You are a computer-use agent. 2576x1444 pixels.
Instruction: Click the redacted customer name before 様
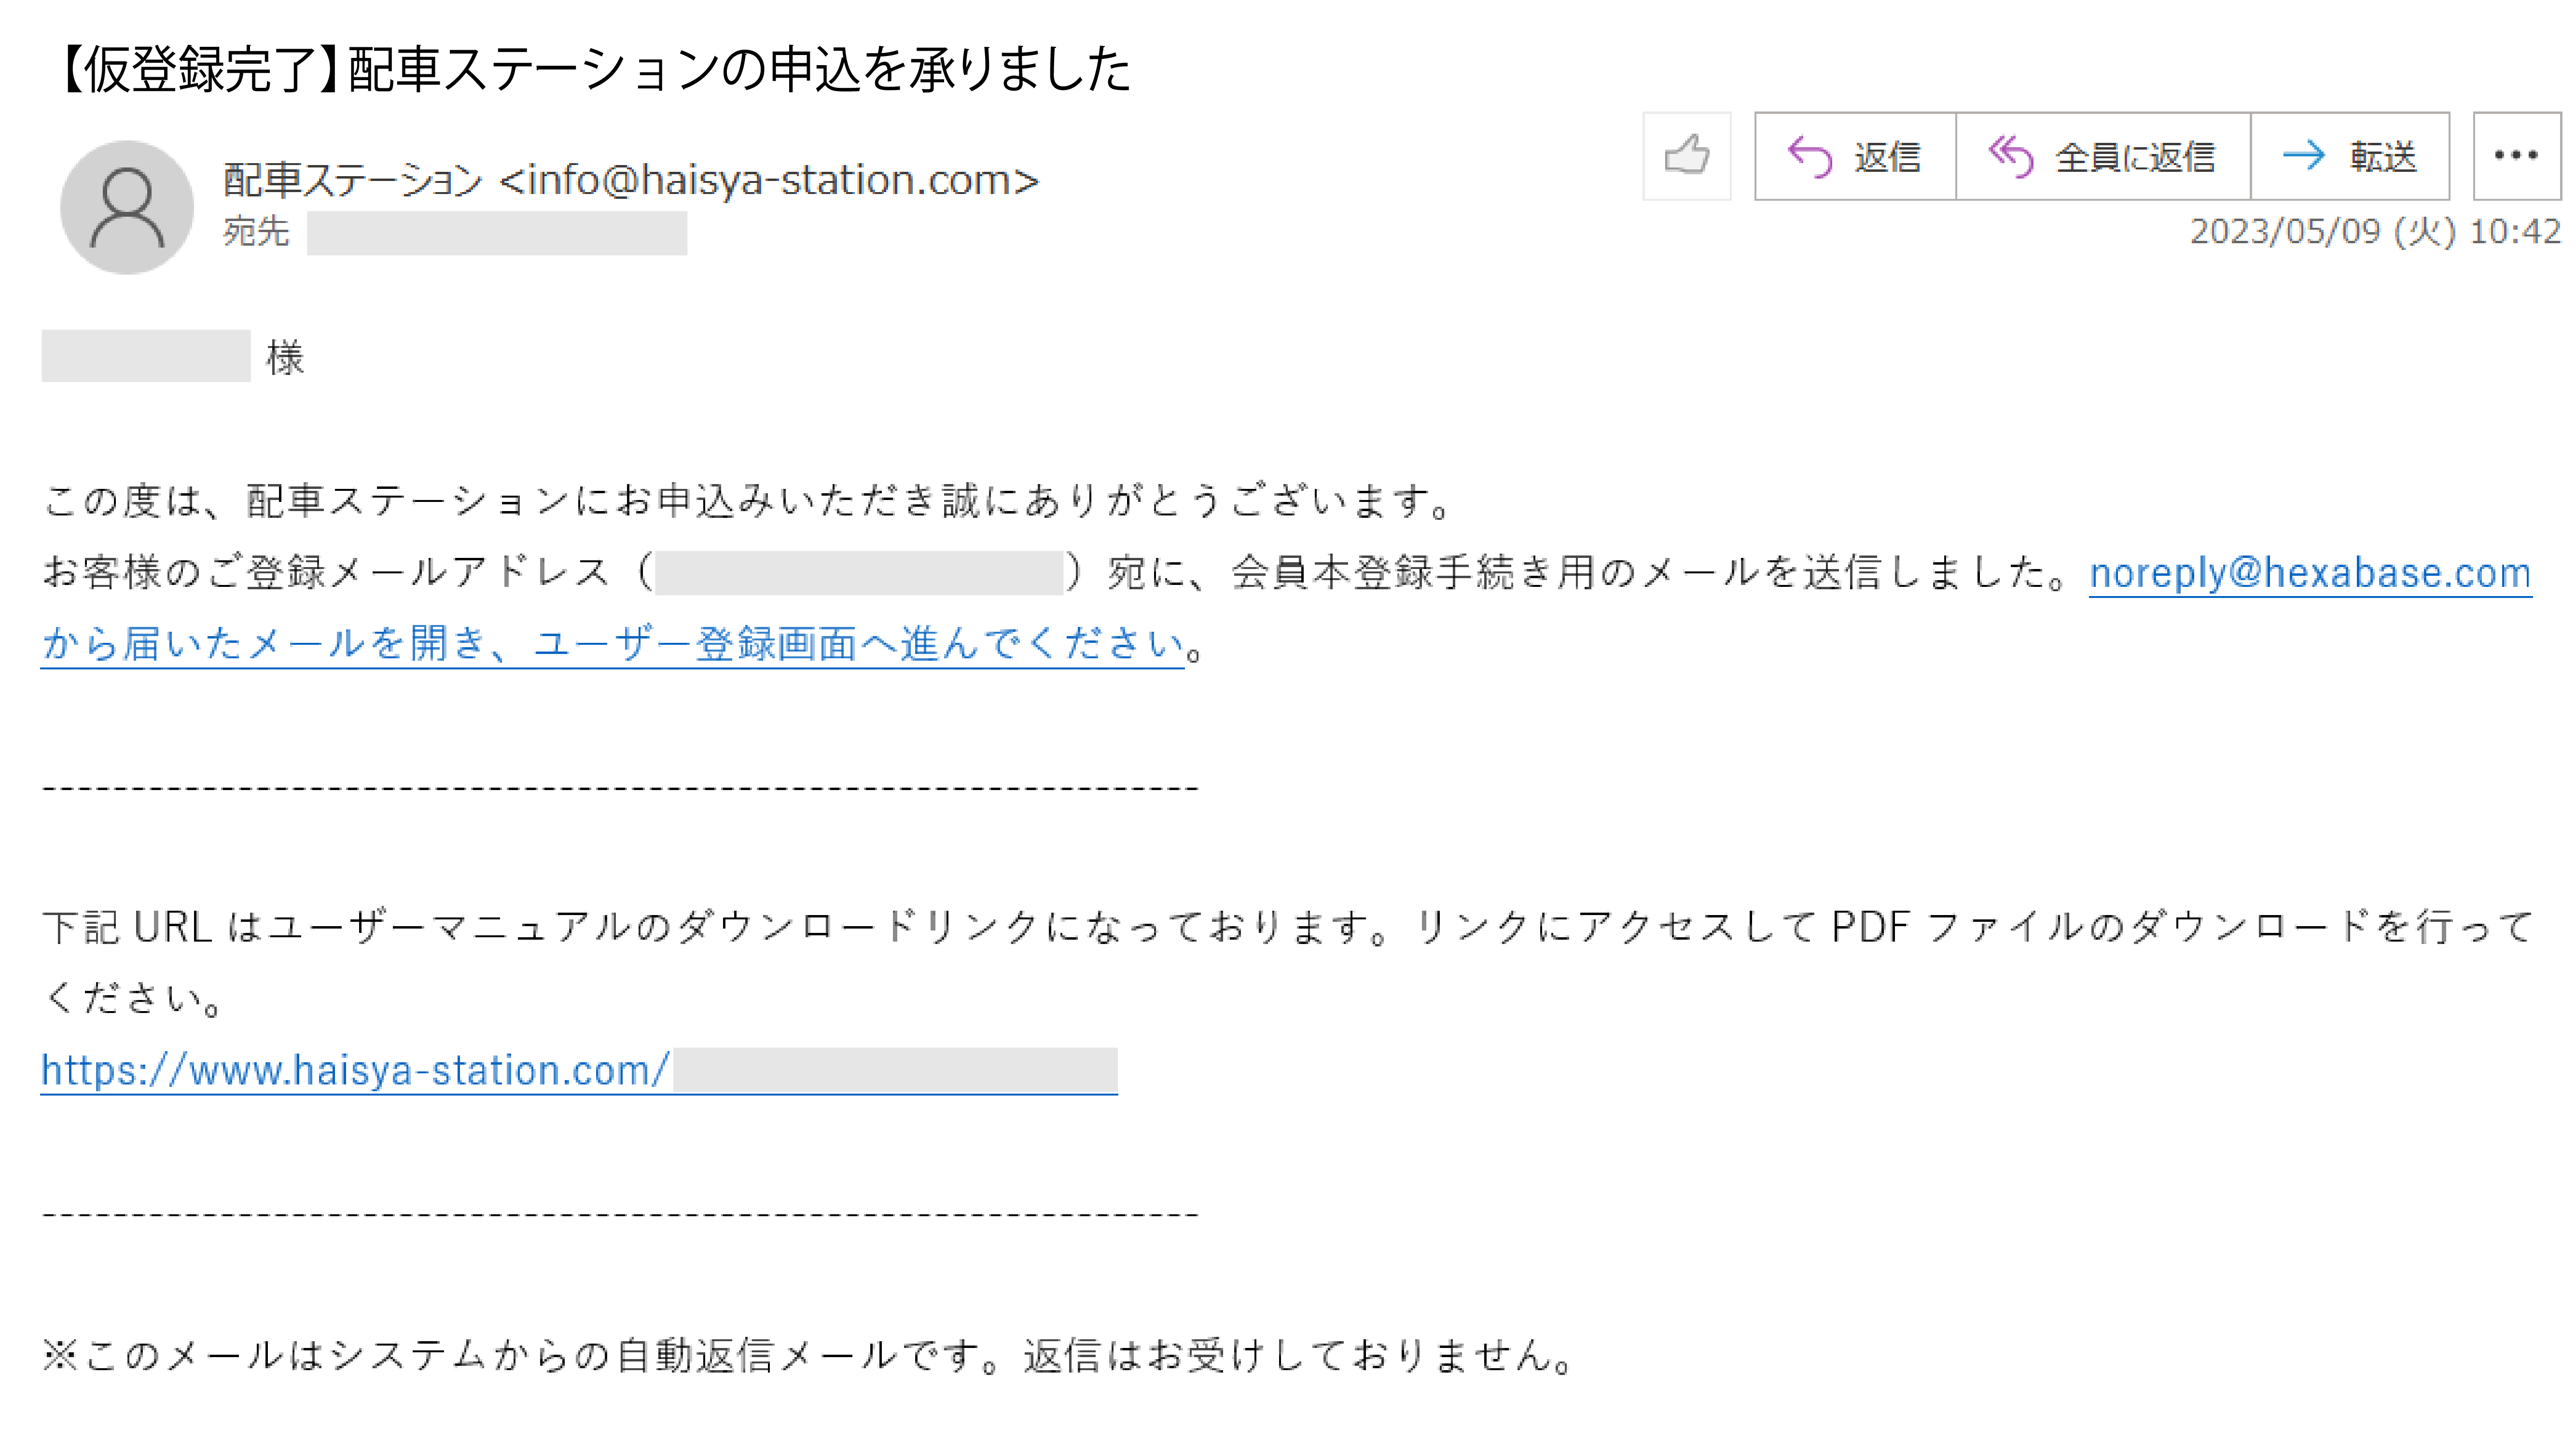coord(146,356)
